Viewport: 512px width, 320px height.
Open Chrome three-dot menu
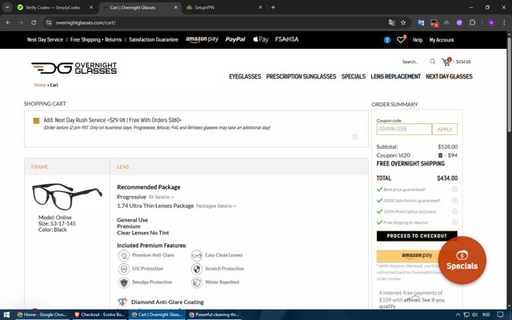(504, 22)
